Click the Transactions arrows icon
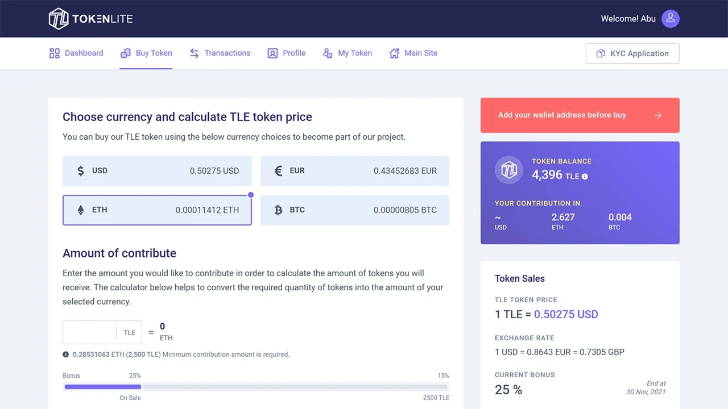728x409 pixels. coord(194,53)
